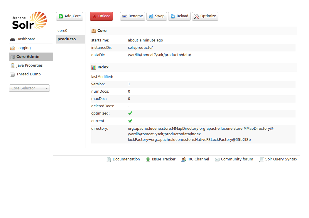Click the Apache Solr logo
This screenshot has height=218, width=309.
pos(30,20)
